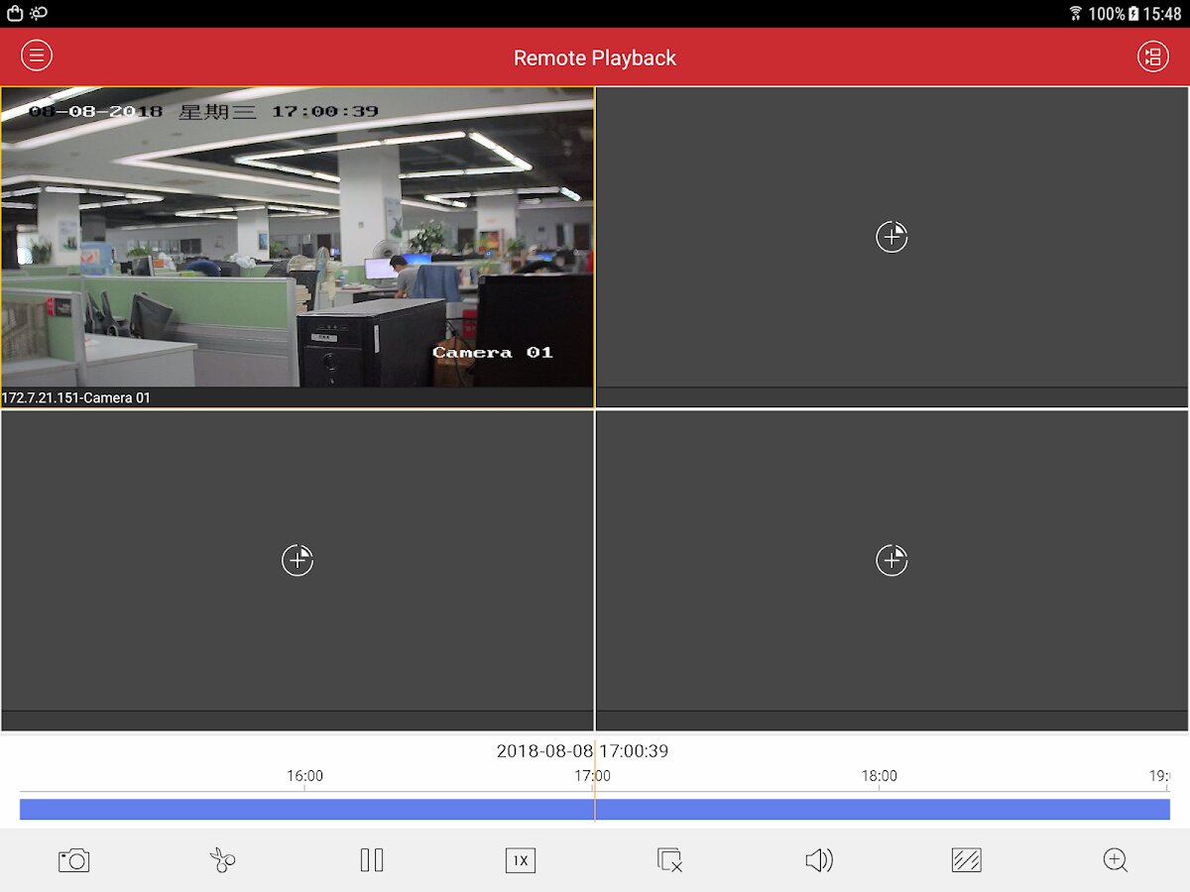The width and height of the screenshot is (1190, 892).
Task: Open the camera list icon top right
Action: (1152, 56)
